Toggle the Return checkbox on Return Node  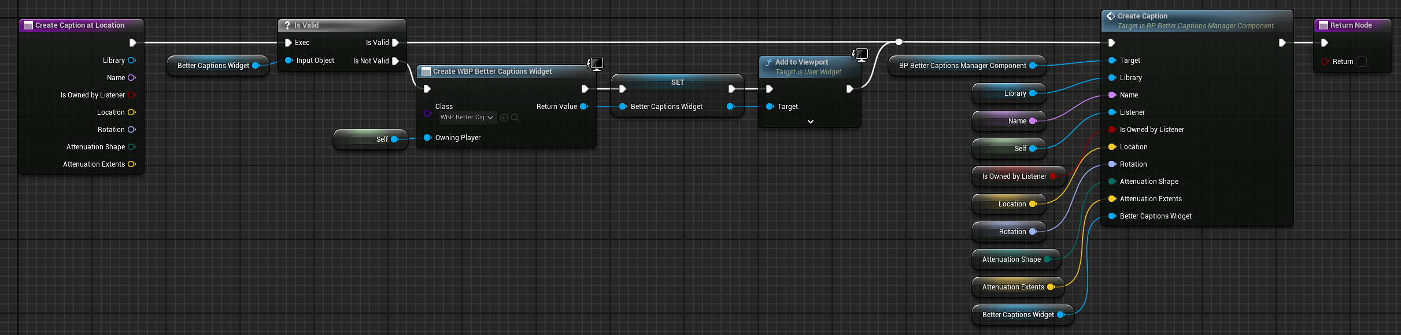1362,62
